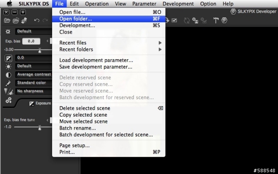Image resolution: width=278 pixels, height=174 pixels.
Task: Click the Exposure tab label
Action: [43, 103]
